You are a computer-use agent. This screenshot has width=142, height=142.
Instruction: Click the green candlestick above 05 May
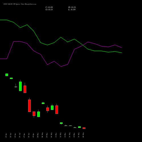pyautogui.click(x=39, y=114)
